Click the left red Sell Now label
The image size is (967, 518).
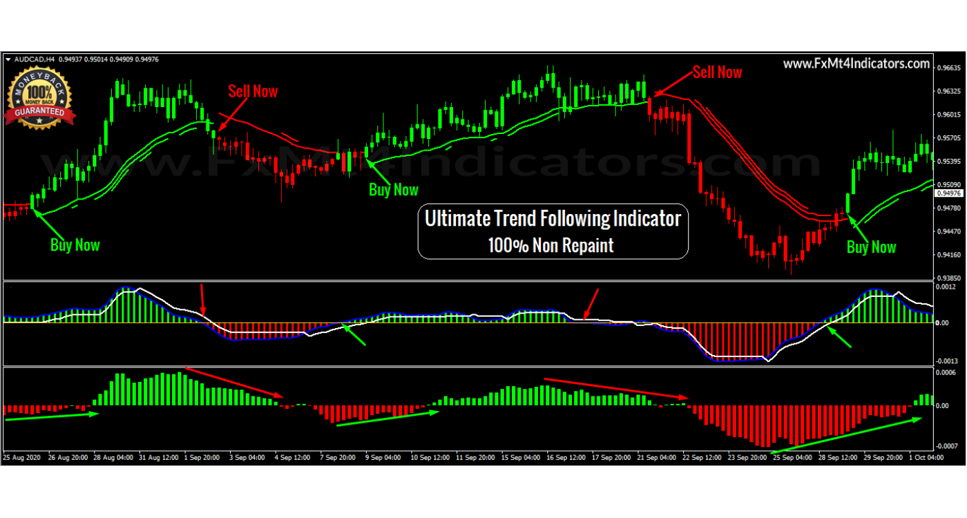coord(253,91)
